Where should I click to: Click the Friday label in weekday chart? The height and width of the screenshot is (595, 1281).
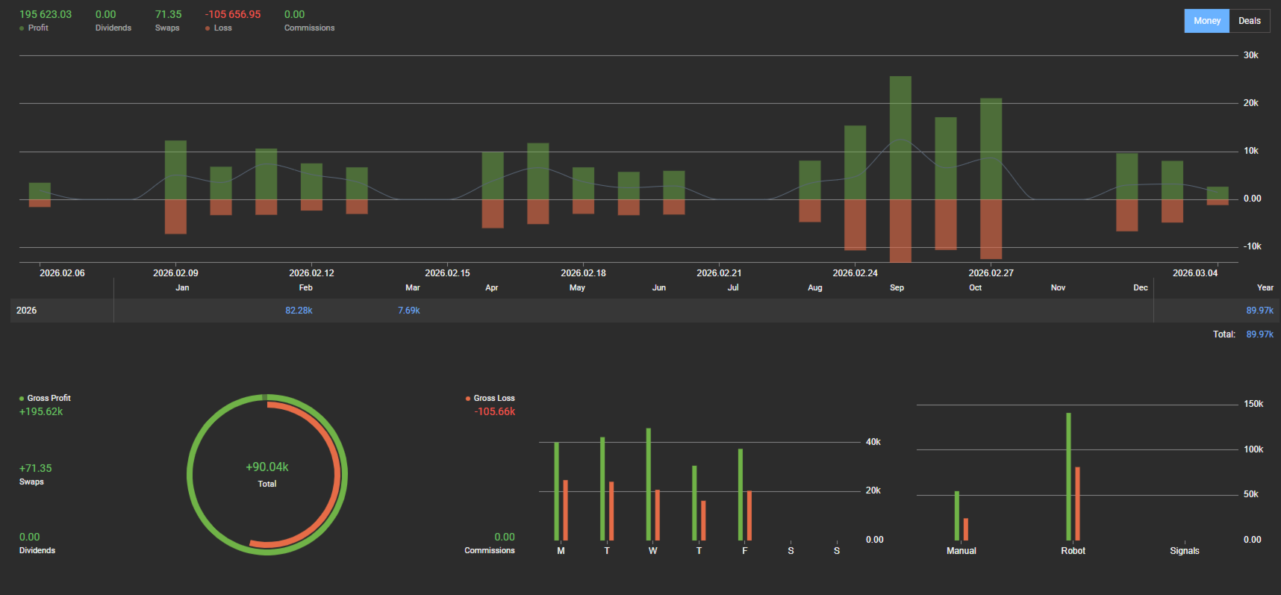point(744,551)
